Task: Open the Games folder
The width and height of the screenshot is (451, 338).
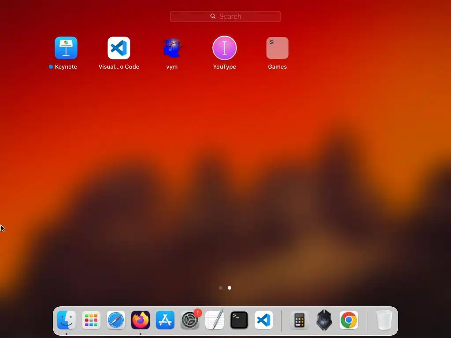Action: coord(277,48)
